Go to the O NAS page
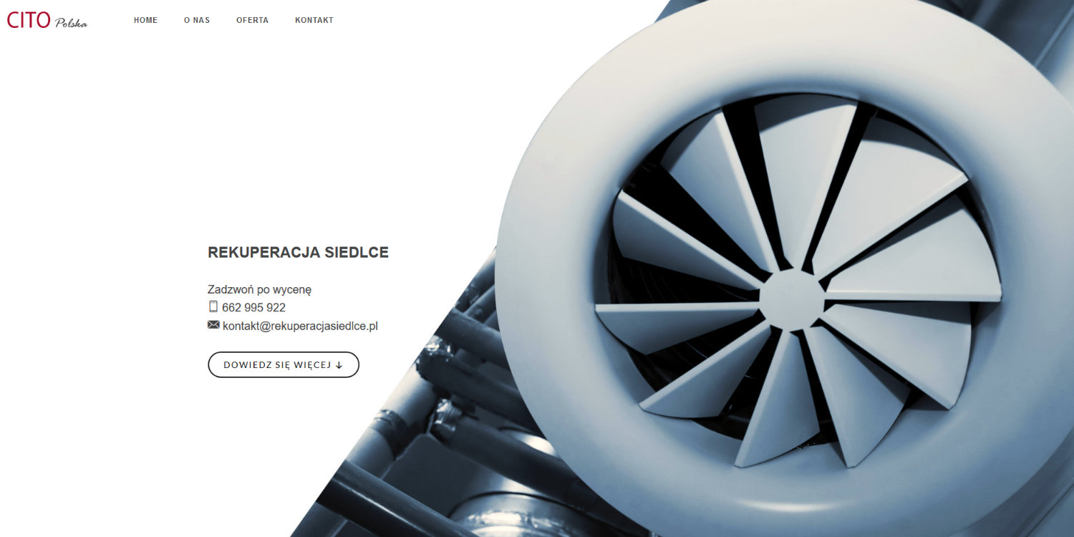 (197, 20)
